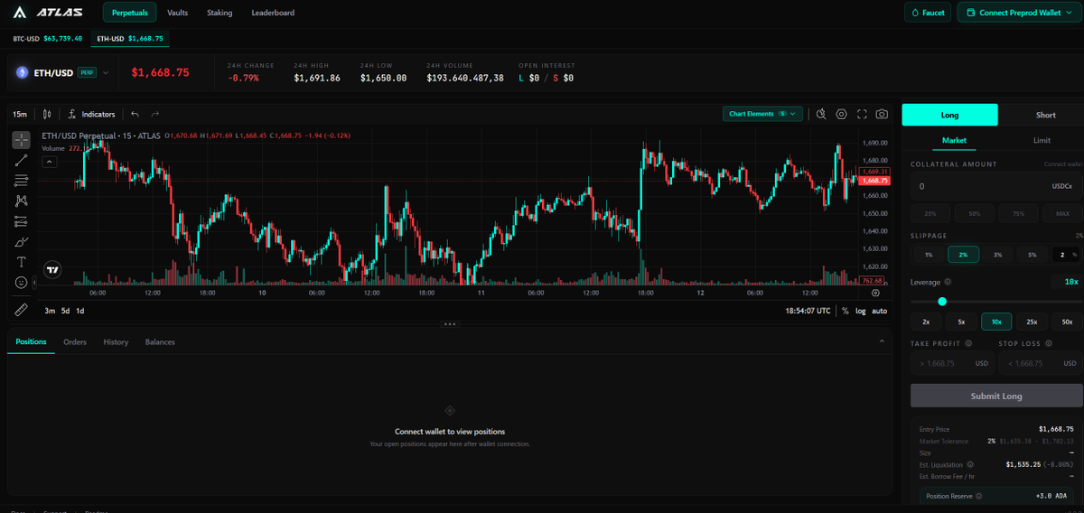Toggle auto scale on chart

point(879,311)
